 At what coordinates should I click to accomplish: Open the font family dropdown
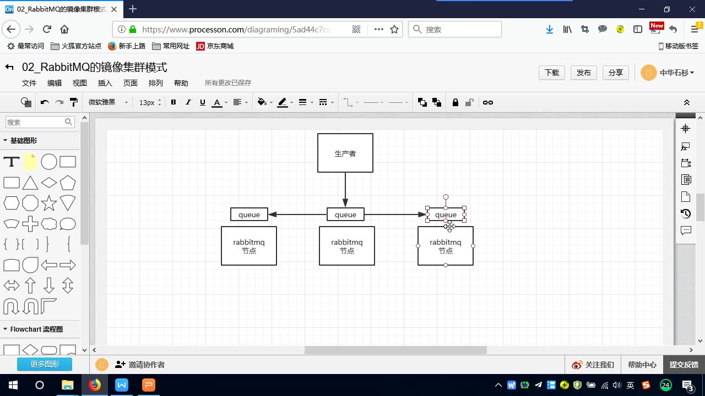tap(108, 102)
